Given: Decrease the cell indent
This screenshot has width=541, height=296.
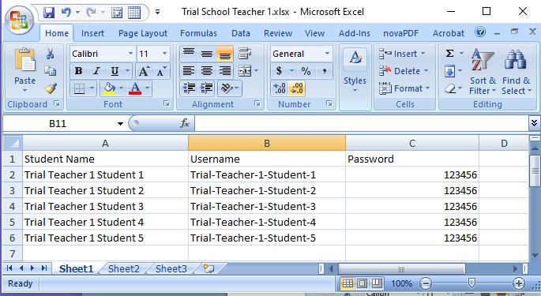Looking at the screenshot, I should [x=189, y=88].
